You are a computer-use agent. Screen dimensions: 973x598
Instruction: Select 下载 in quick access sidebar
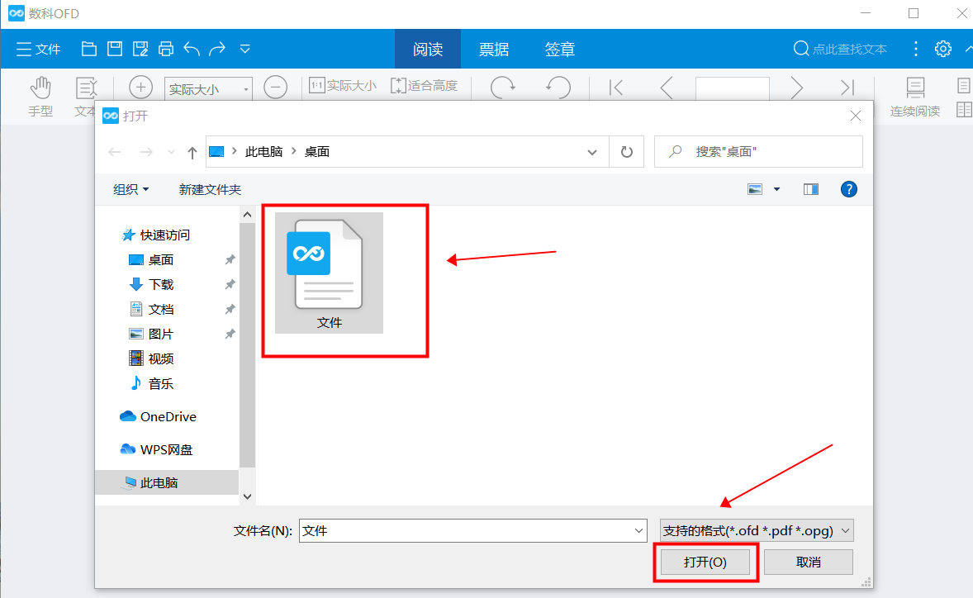[161, 284]
